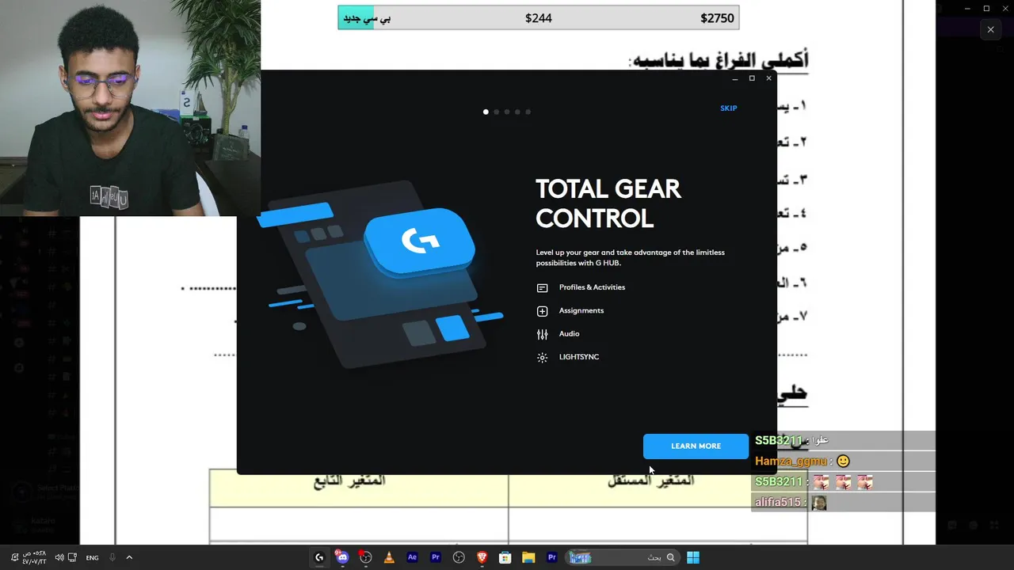Click the LIGHTSYNC sun icon
Image resolution: width=1014 pixels, height=570 pixels.
coord(542,357)
